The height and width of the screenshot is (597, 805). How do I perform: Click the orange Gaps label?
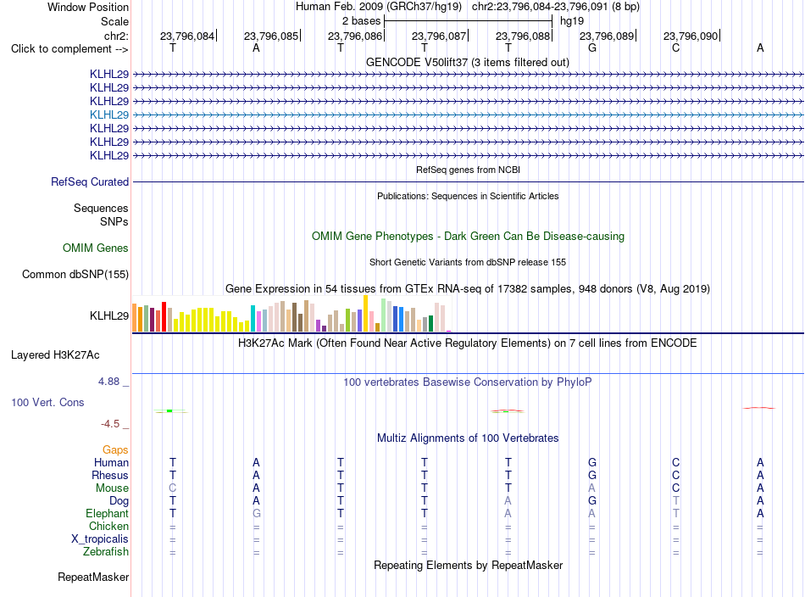click(x=115, y=450)
